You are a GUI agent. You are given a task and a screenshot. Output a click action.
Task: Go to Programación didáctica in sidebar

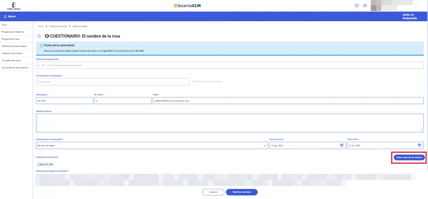click(x=13, y=32)
